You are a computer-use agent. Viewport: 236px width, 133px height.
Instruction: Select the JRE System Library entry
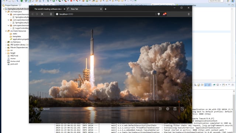click(18, 45)
